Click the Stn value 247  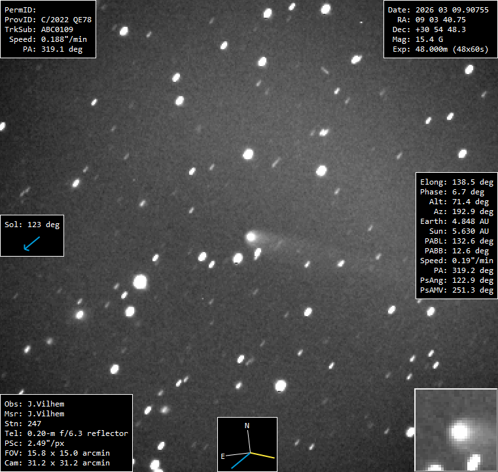pyautogui.click(x=35, y=424)
